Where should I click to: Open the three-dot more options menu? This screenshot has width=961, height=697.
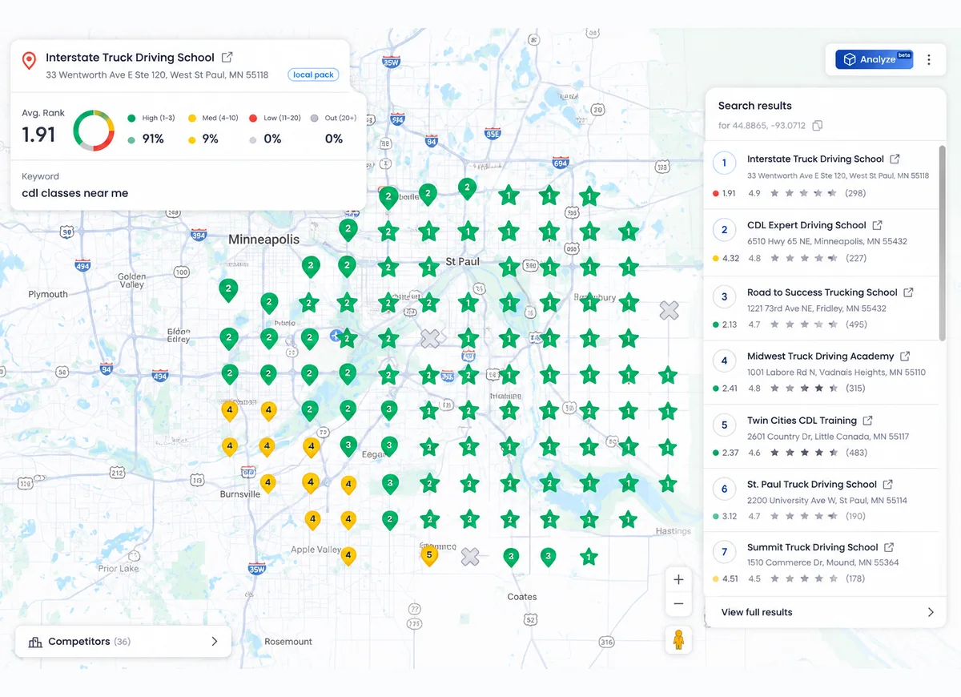coord(929,59)
